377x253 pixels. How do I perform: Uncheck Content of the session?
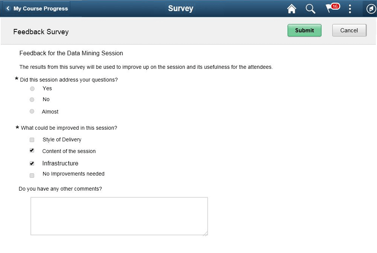32,150
